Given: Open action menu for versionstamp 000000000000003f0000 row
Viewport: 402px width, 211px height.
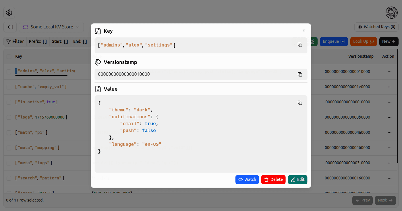Looking at the screenshot, I should (x=390, y=163).
